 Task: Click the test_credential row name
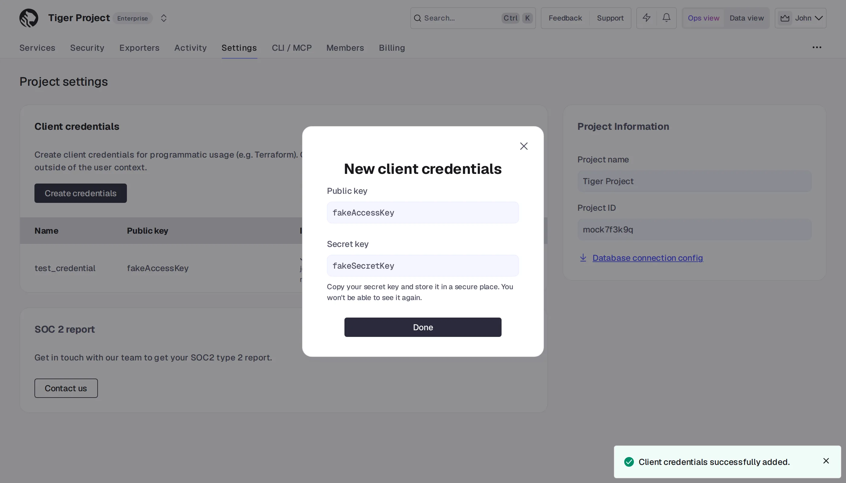tap(65, 268)
